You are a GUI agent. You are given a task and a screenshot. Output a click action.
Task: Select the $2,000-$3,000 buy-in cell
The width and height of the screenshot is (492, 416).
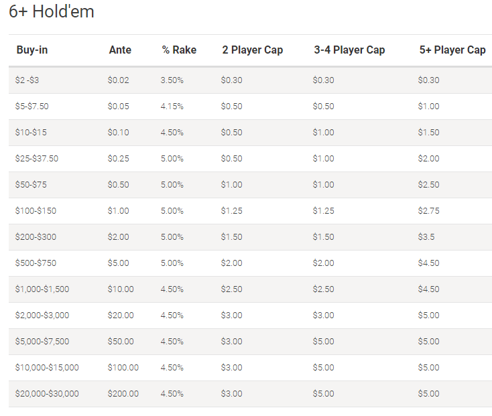(42, 315)
